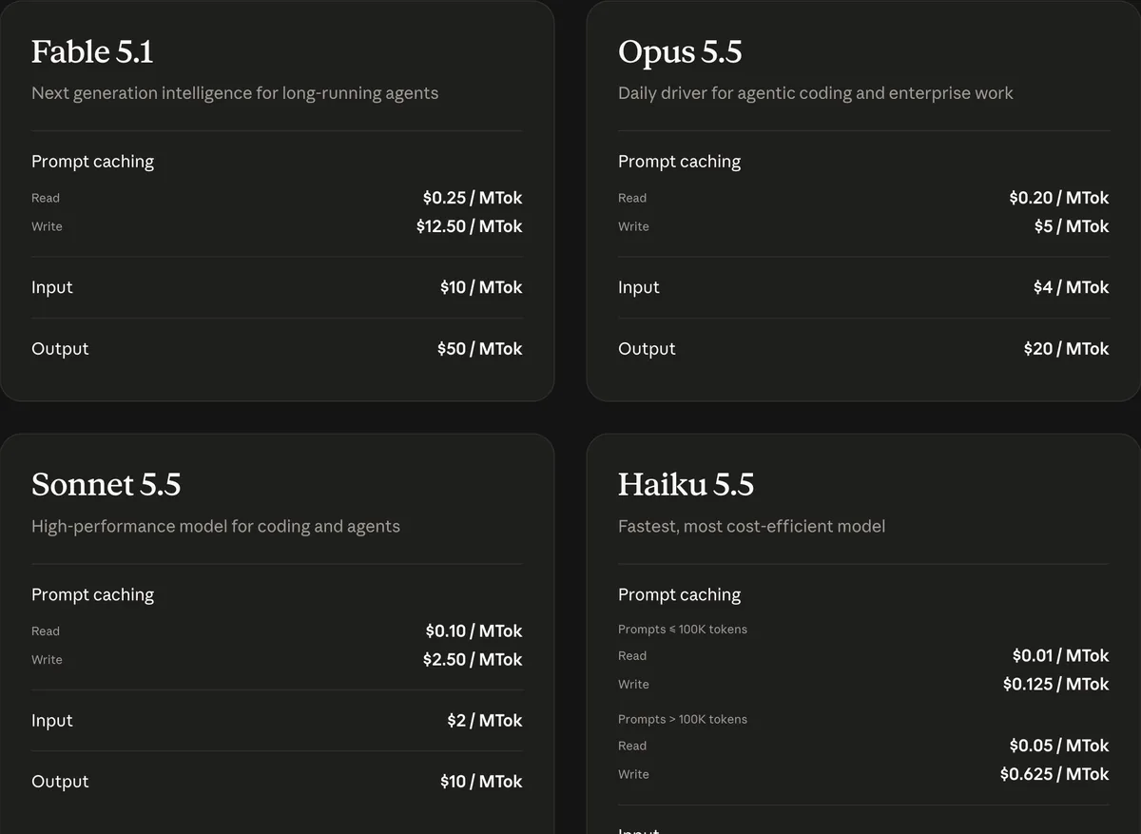The image size is (1141, 834).
Task: Click the Output label in the Fable 5.1 card
Action: point(60,349)
